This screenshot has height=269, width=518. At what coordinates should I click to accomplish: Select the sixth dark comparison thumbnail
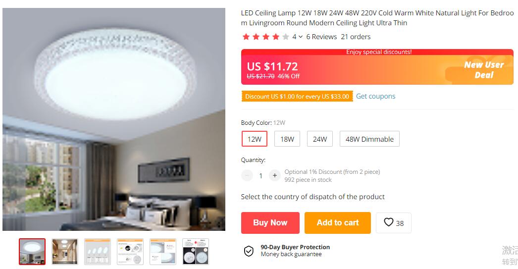click(x=196, y=252)
